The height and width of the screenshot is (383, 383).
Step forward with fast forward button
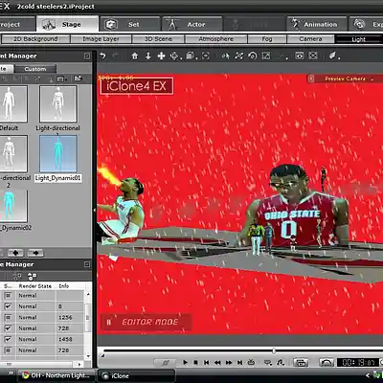tap(229, 362)
